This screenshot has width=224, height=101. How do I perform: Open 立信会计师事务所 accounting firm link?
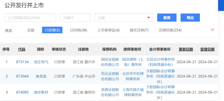[x=160, y=62]
